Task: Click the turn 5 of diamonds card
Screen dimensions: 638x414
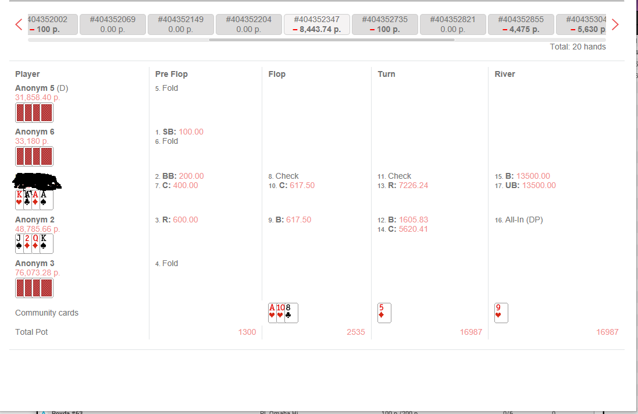Action: pos(384,313)
